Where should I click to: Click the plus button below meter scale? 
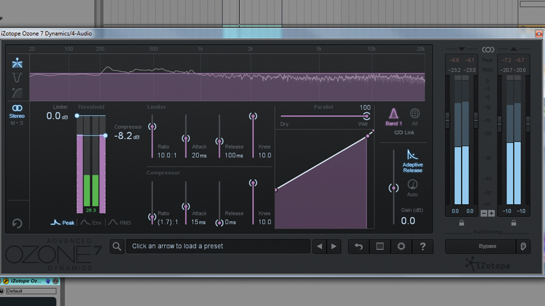(491, 213)
